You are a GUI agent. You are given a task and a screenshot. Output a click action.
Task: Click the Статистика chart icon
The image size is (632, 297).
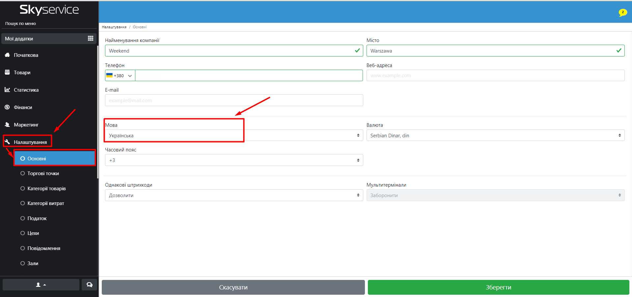coord(7,90)
